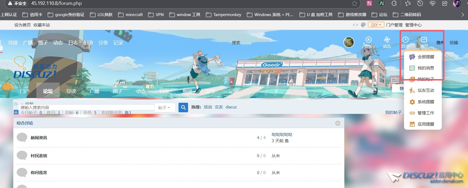The width and height of the screenshot is (468, 188).
Task: Open the Tampermonkey bookmark folder
Action: [x=223, y=15]
